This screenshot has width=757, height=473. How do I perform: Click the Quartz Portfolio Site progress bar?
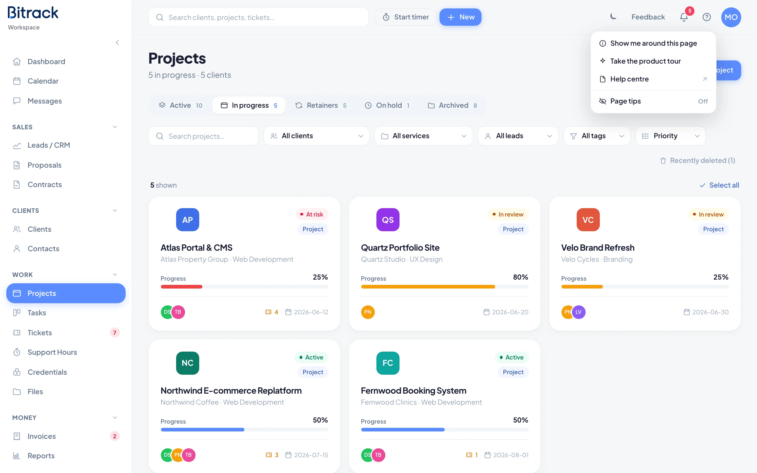point(444,286)
